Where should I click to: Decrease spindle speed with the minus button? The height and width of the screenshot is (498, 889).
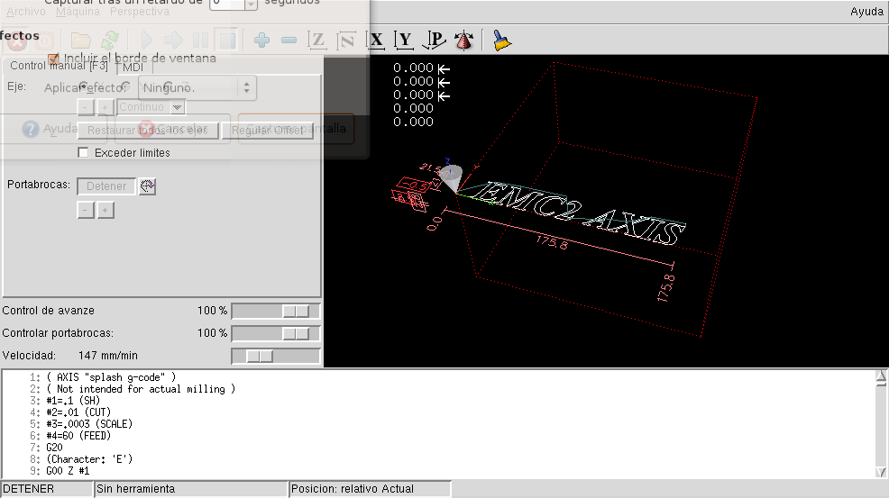click(85, 210)
